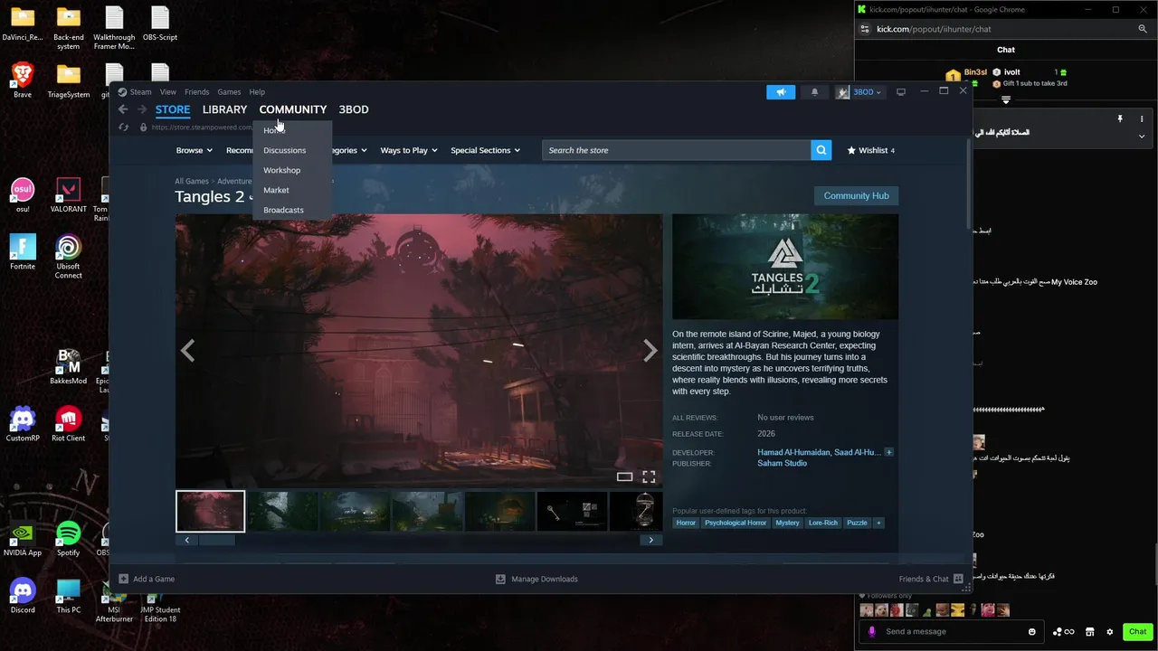Open the Friends menu in Steam
Screen dimensions: 1158x651
196,92
